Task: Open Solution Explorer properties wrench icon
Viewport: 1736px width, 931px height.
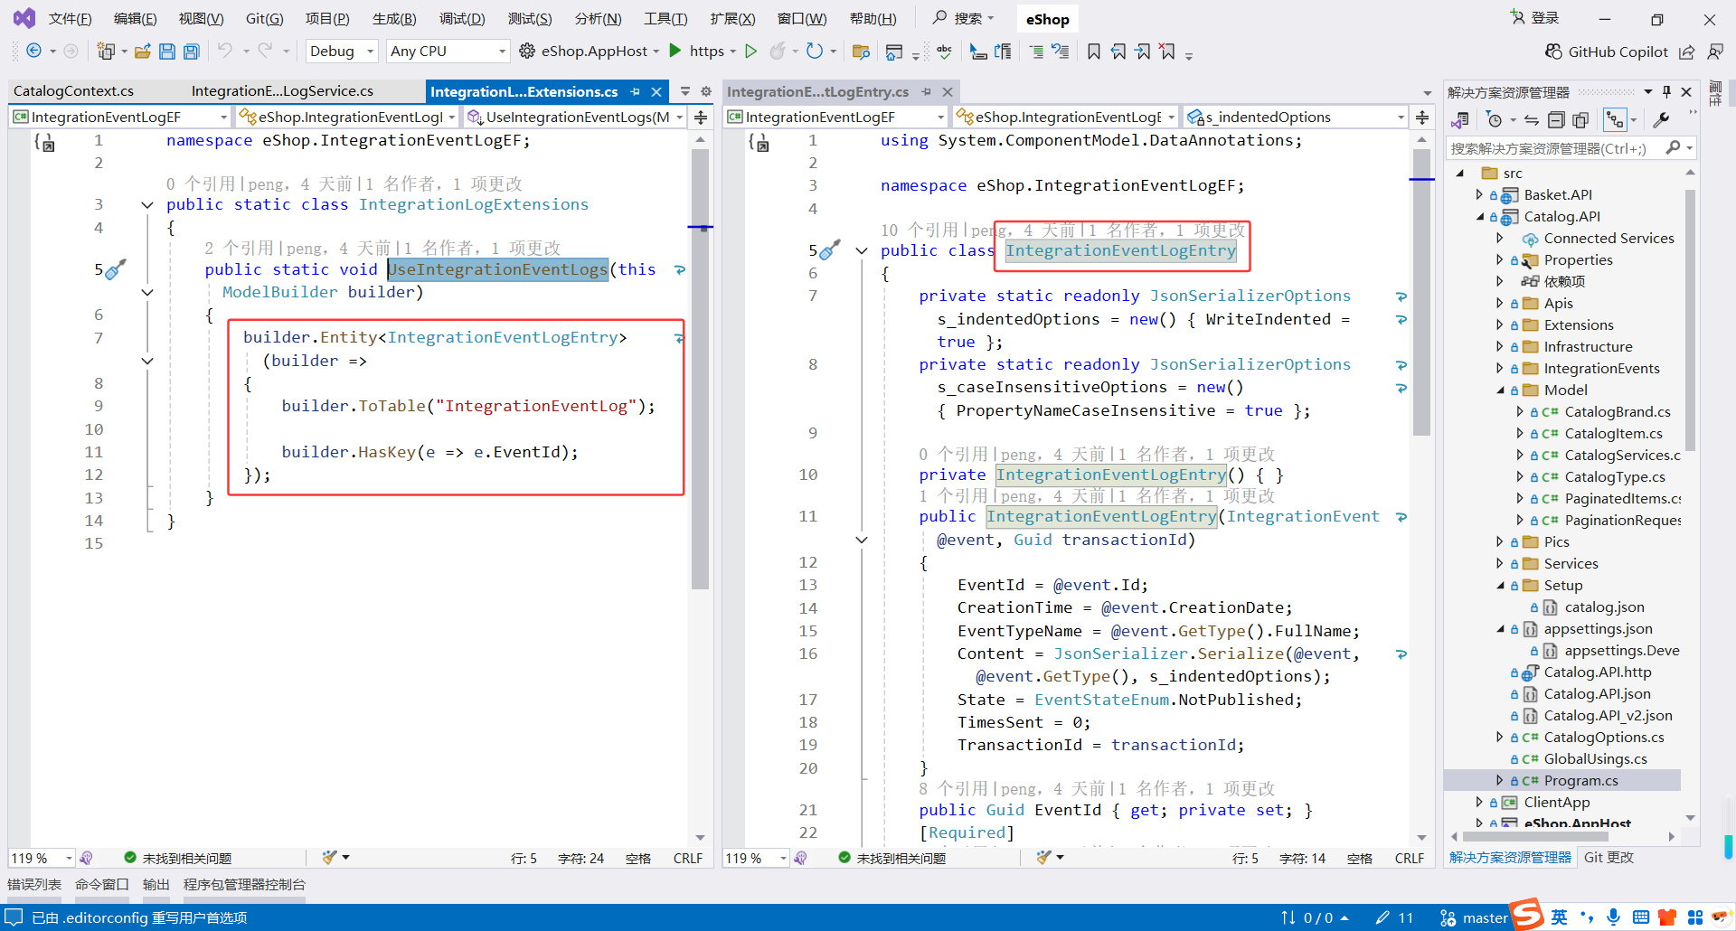Action: point(1661,120)
